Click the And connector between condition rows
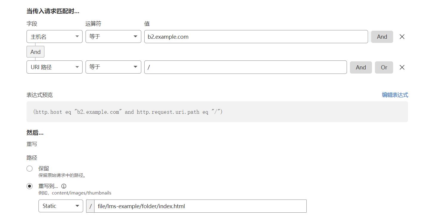428x218 pixels. tap(35, 52)
